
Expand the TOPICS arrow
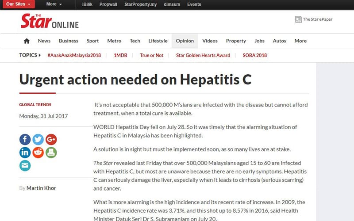click(x=40, y=55)
